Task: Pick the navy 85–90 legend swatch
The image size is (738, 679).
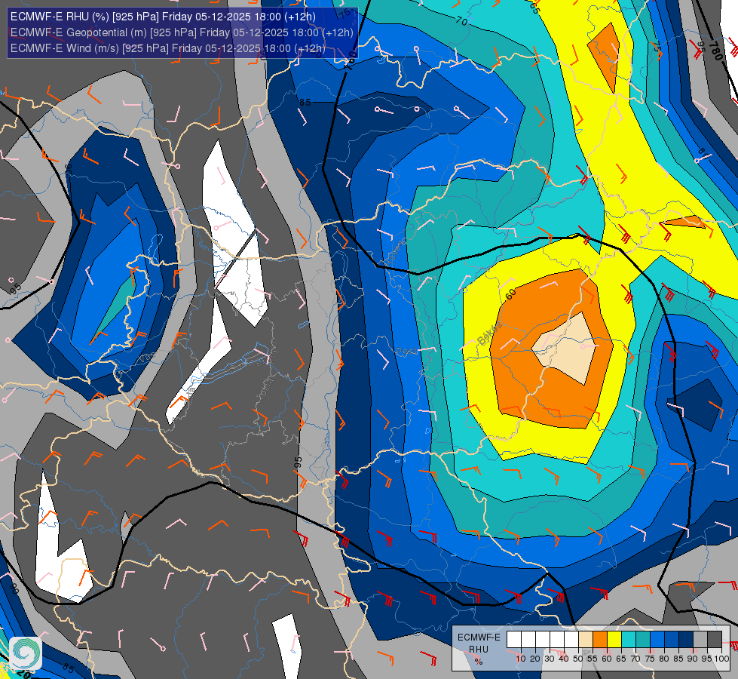Action: pos(686,640)
